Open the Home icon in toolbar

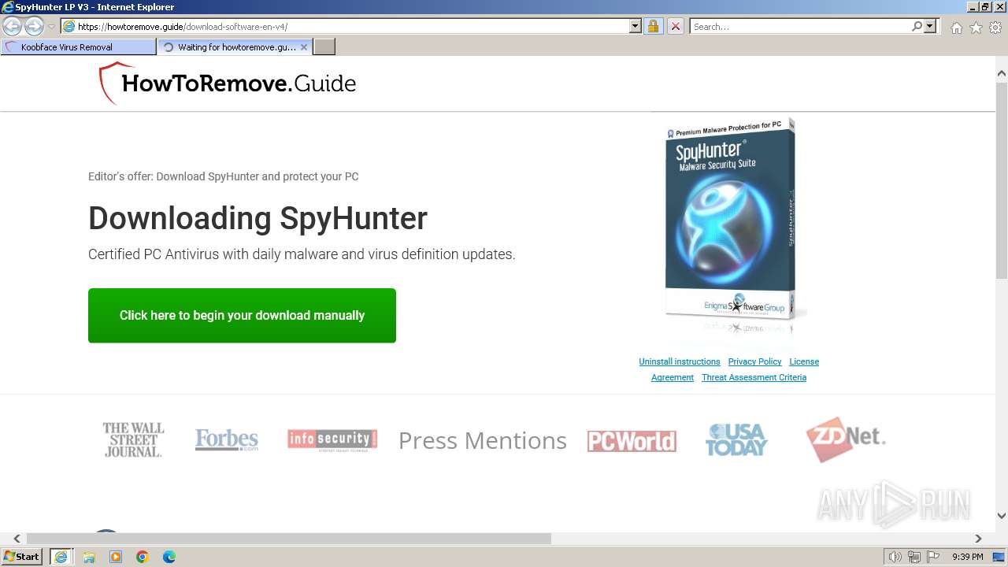coord(956,27)
